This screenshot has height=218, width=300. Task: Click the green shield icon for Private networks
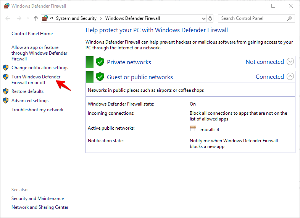pyautogui.click(x=100, y=62)
